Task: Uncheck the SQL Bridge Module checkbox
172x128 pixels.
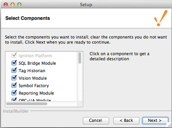Action: pos(14,63)
